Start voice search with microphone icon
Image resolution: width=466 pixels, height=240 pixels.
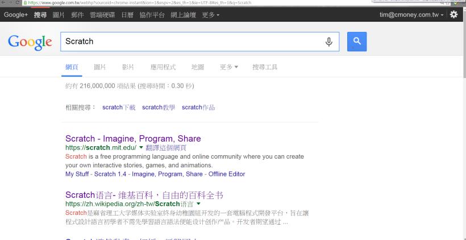[x=328, y=42]
